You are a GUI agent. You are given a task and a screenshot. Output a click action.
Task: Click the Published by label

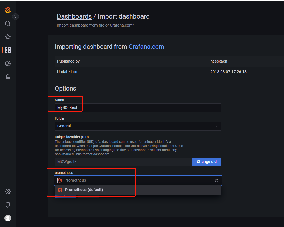68,61
